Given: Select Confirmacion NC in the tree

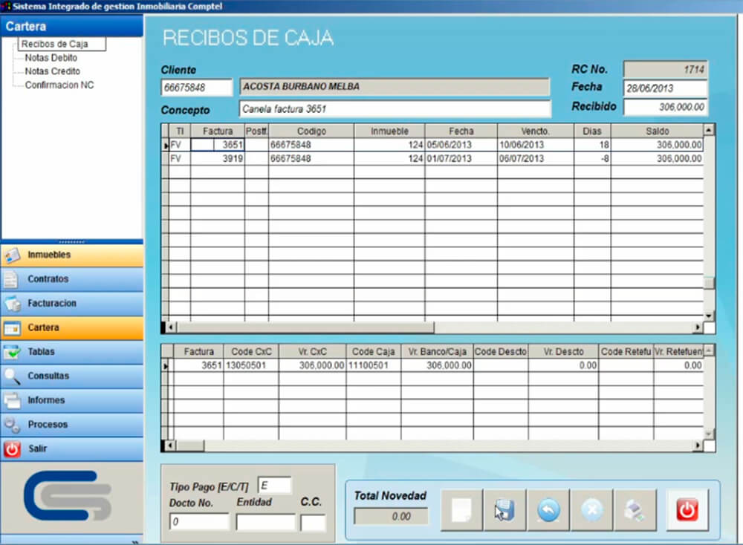Looking at the screenshot, I should 59,85.
